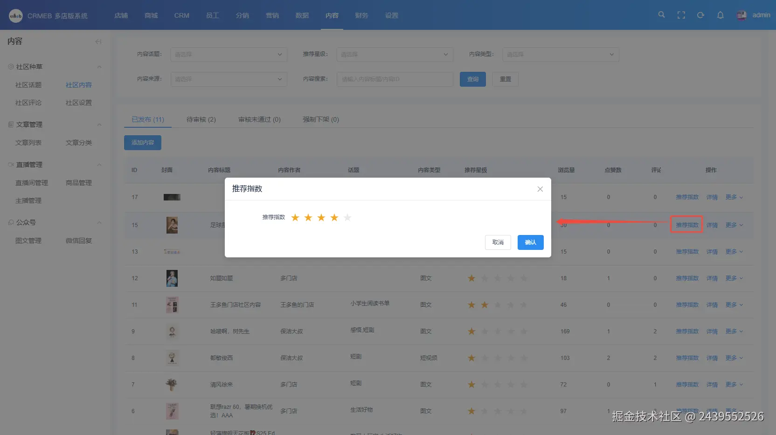
Task: Open 社区话题 in the sidebar
Action: pos(28,85)
